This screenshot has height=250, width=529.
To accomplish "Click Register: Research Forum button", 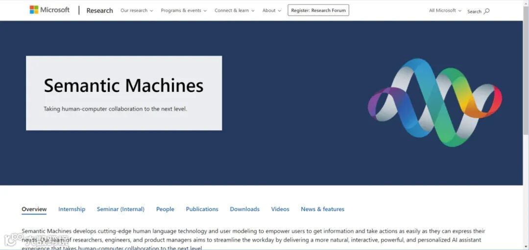I will click(x=318, y=10).
